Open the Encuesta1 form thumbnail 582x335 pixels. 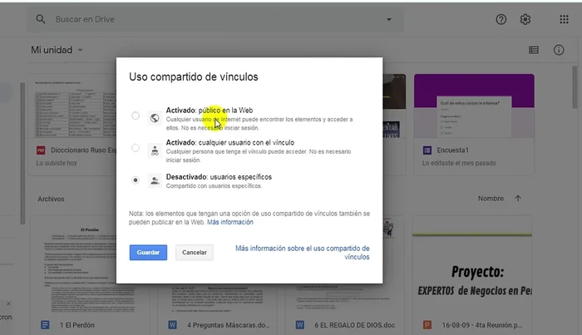[x=474, y=106]
